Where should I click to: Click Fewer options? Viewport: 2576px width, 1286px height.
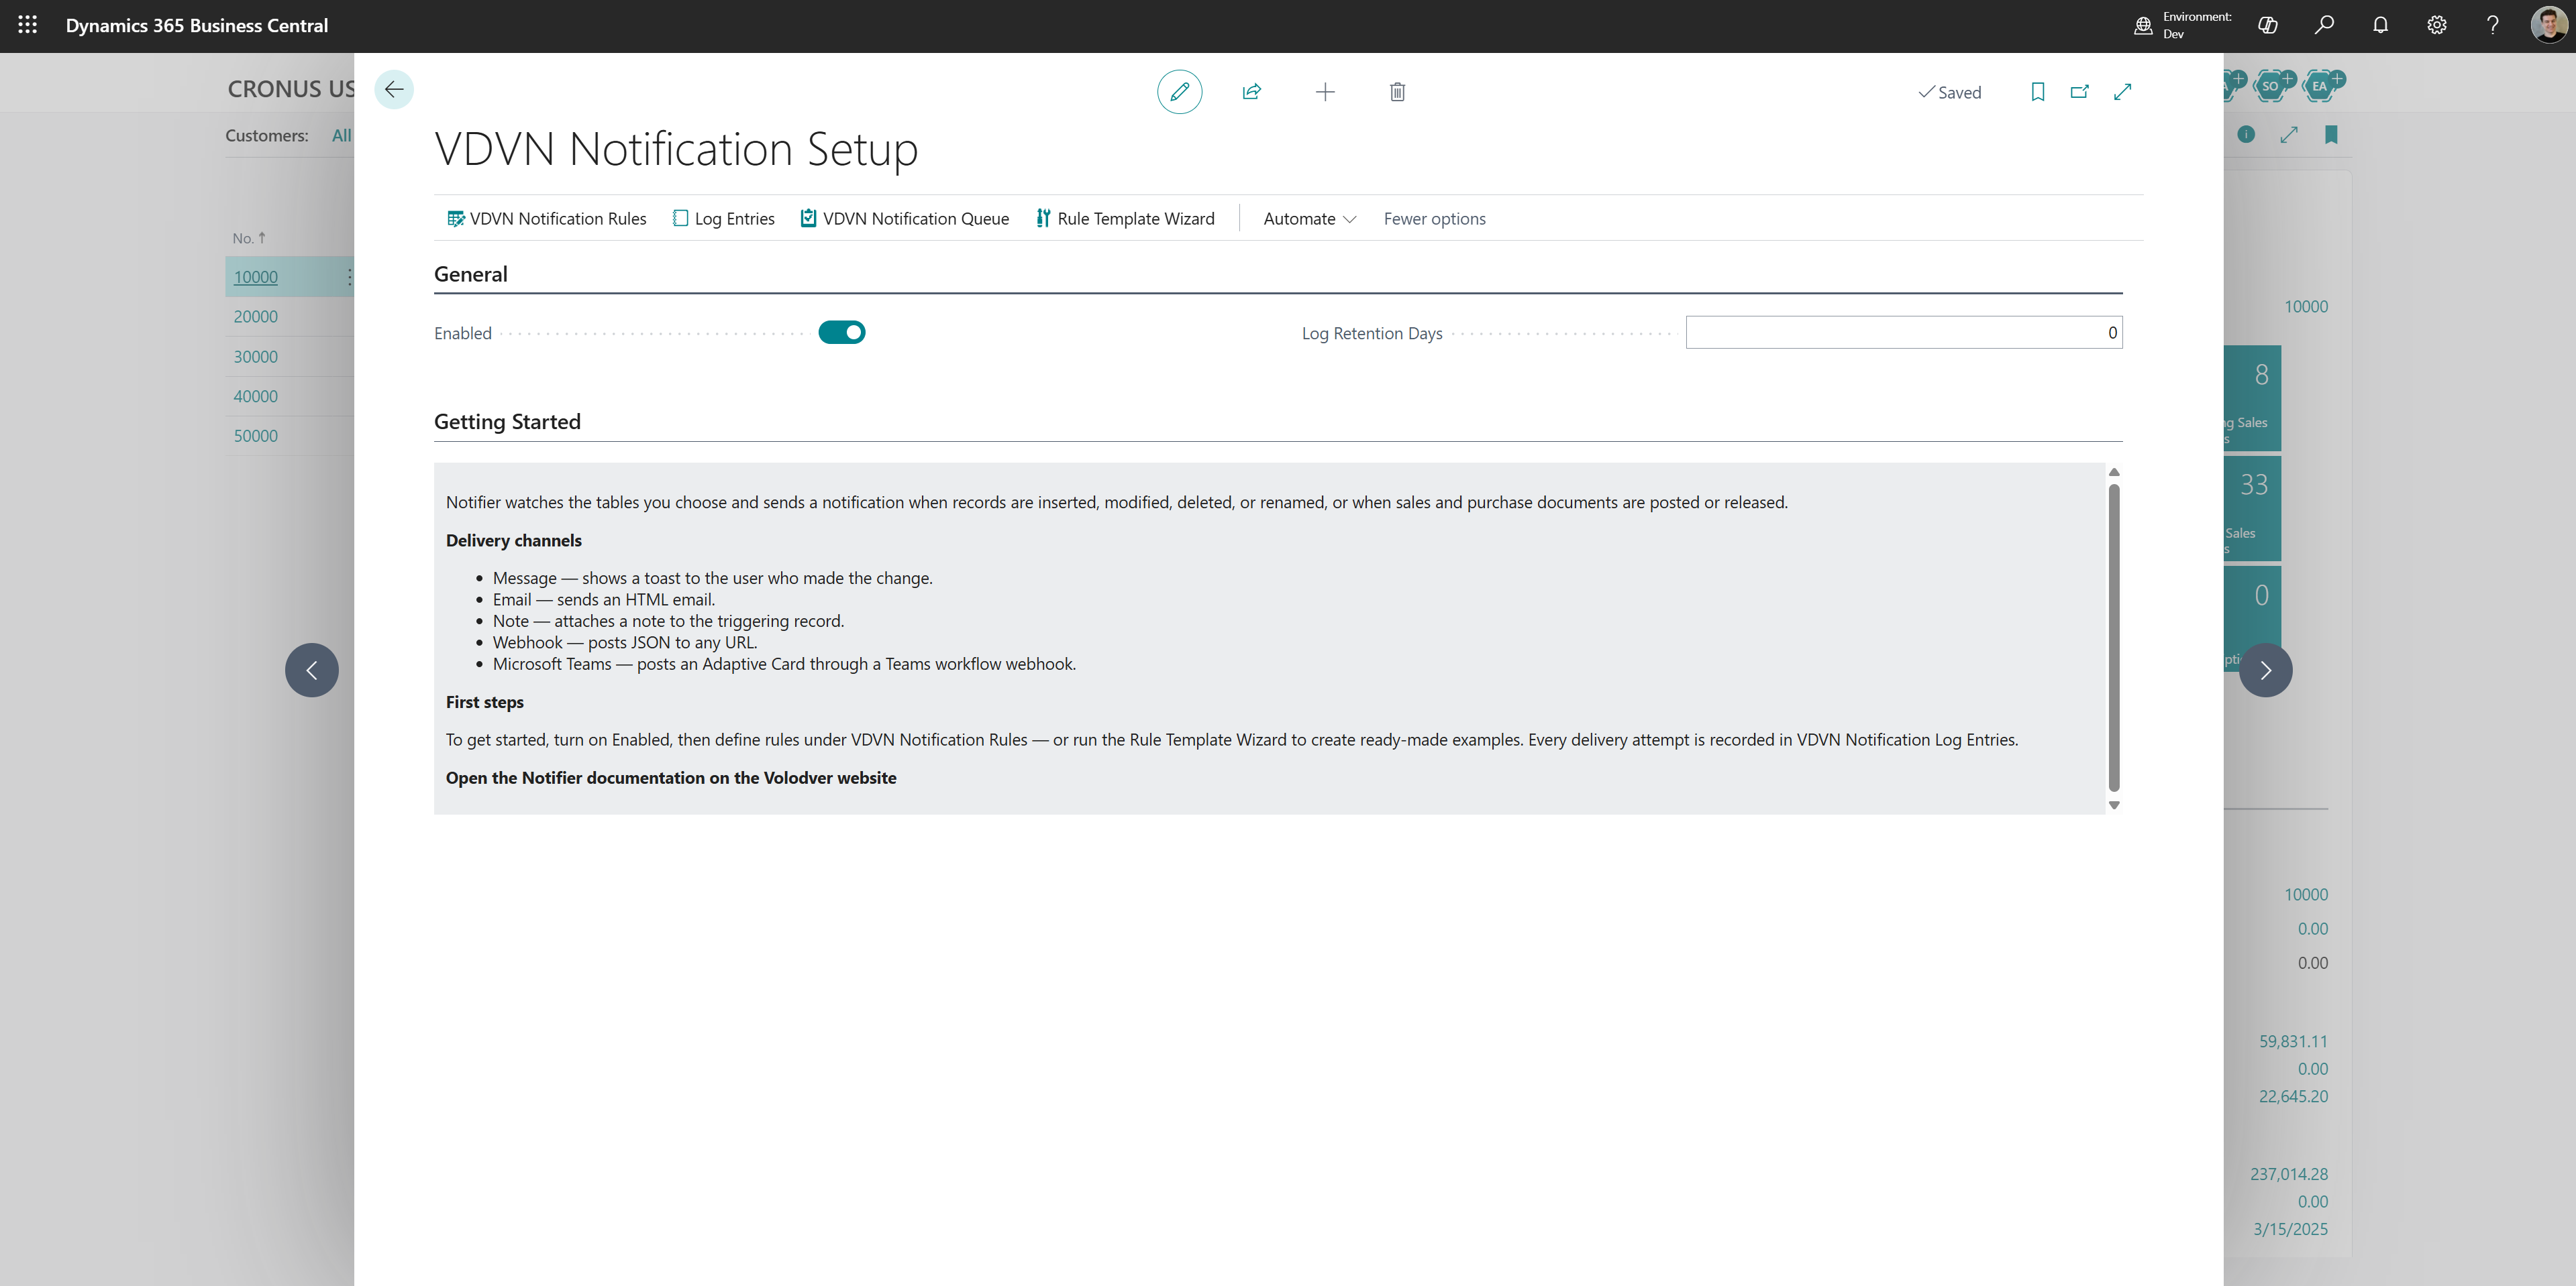pos(1434,219)
